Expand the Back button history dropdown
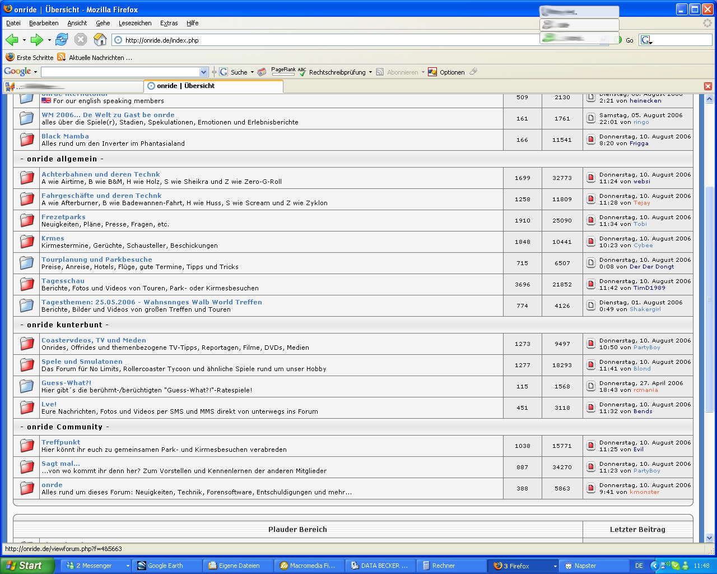Screen dimensions: 717x574 24,40
